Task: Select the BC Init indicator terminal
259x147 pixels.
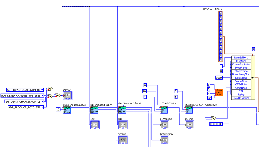Action: (189, 125)
